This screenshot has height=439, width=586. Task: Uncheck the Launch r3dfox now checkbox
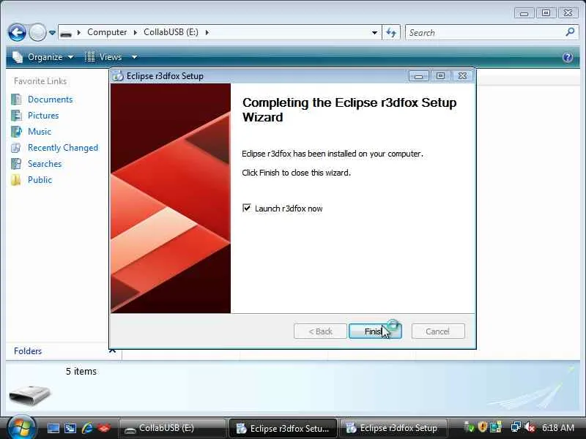click(247, 208)
